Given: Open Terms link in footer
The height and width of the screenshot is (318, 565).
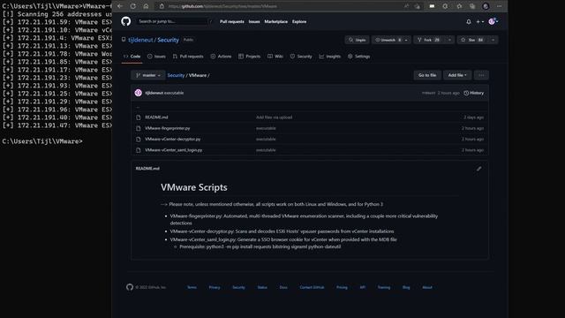Looking at the screenshot, I should (192, 287).
